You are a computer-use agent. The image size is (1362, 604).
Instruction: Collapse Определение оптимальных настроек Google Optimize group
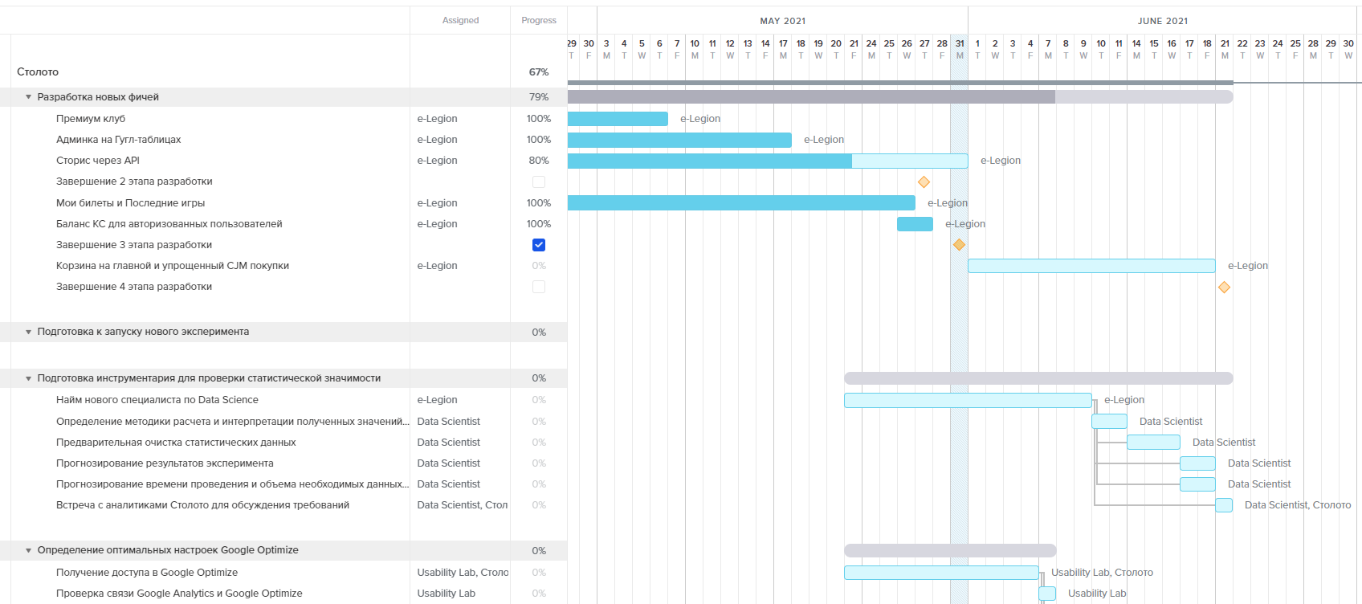coord(29,550)
